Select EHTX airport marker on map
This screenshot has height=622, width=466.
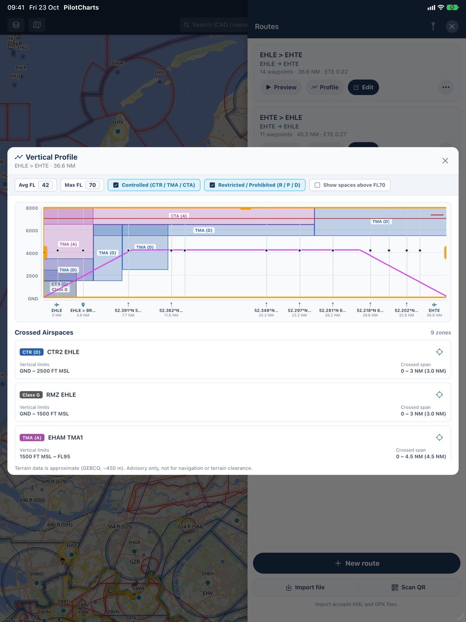(x=118, y=131)
